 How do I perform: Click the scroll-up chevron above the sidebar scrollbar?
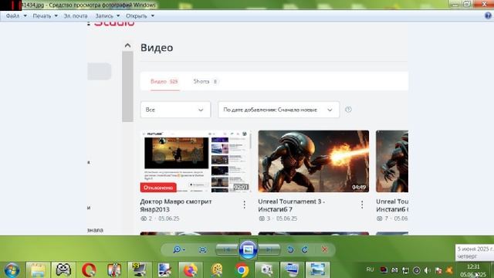[127, 46]
